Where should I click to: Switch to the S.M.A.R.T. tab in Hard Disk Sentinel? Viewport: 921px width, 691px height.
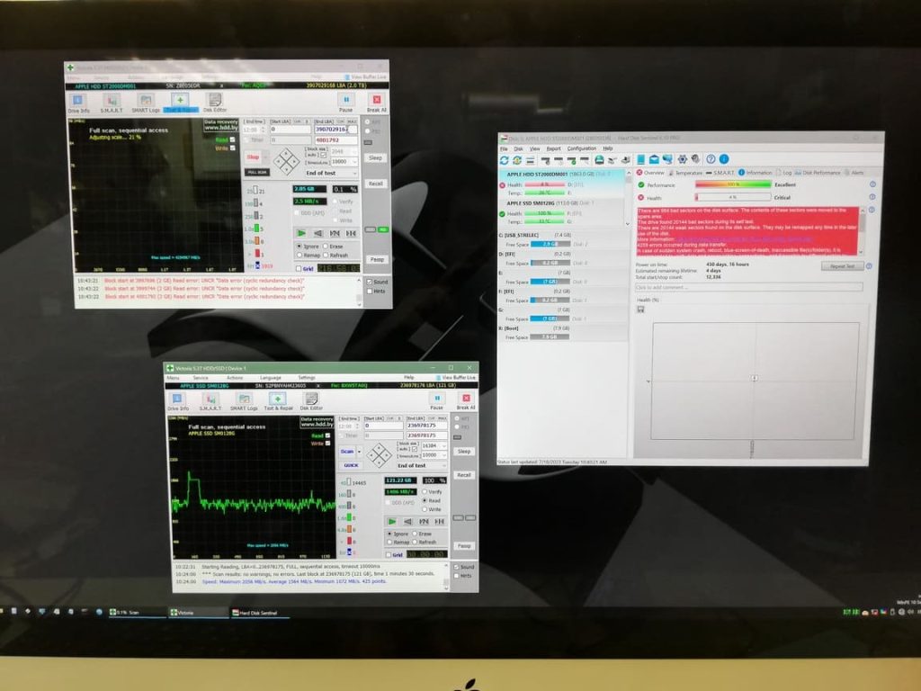pyautogui.click(x=720, y=173)
